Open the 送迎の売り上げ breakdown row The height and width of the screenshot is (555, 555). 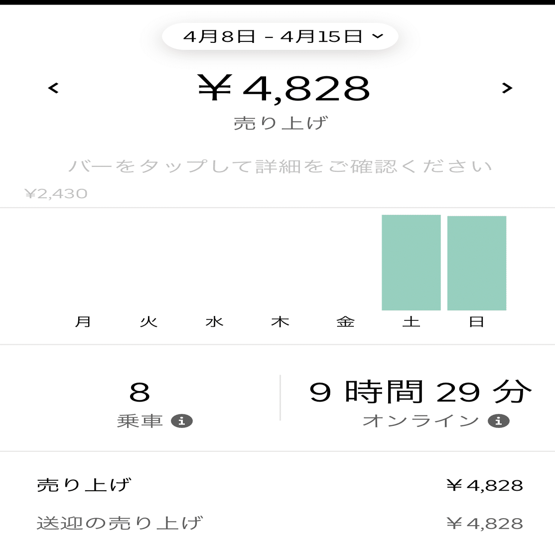point(277,523)
